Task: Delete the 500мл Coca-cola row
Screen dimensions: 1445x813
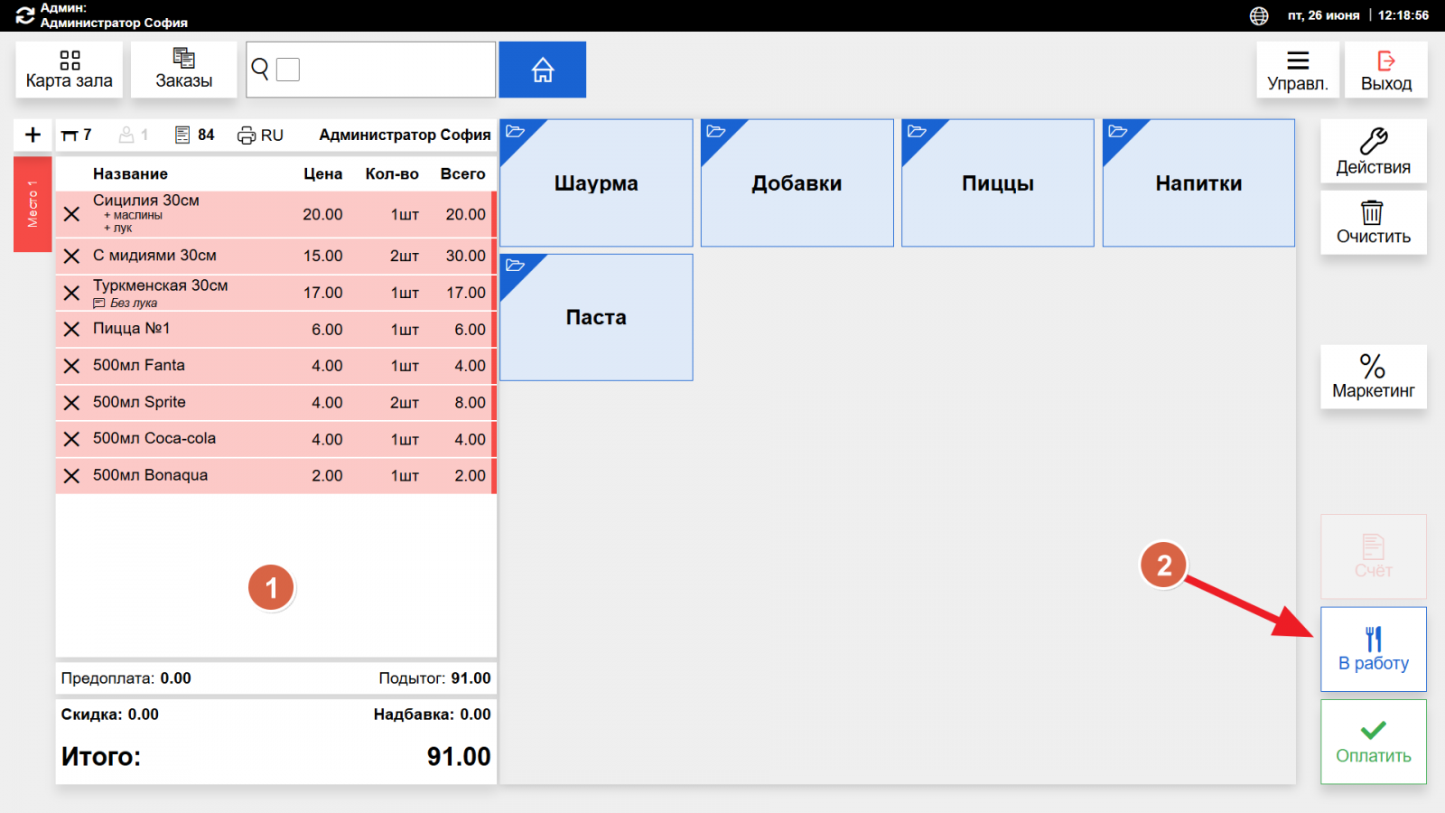Action: pos(72,439)
